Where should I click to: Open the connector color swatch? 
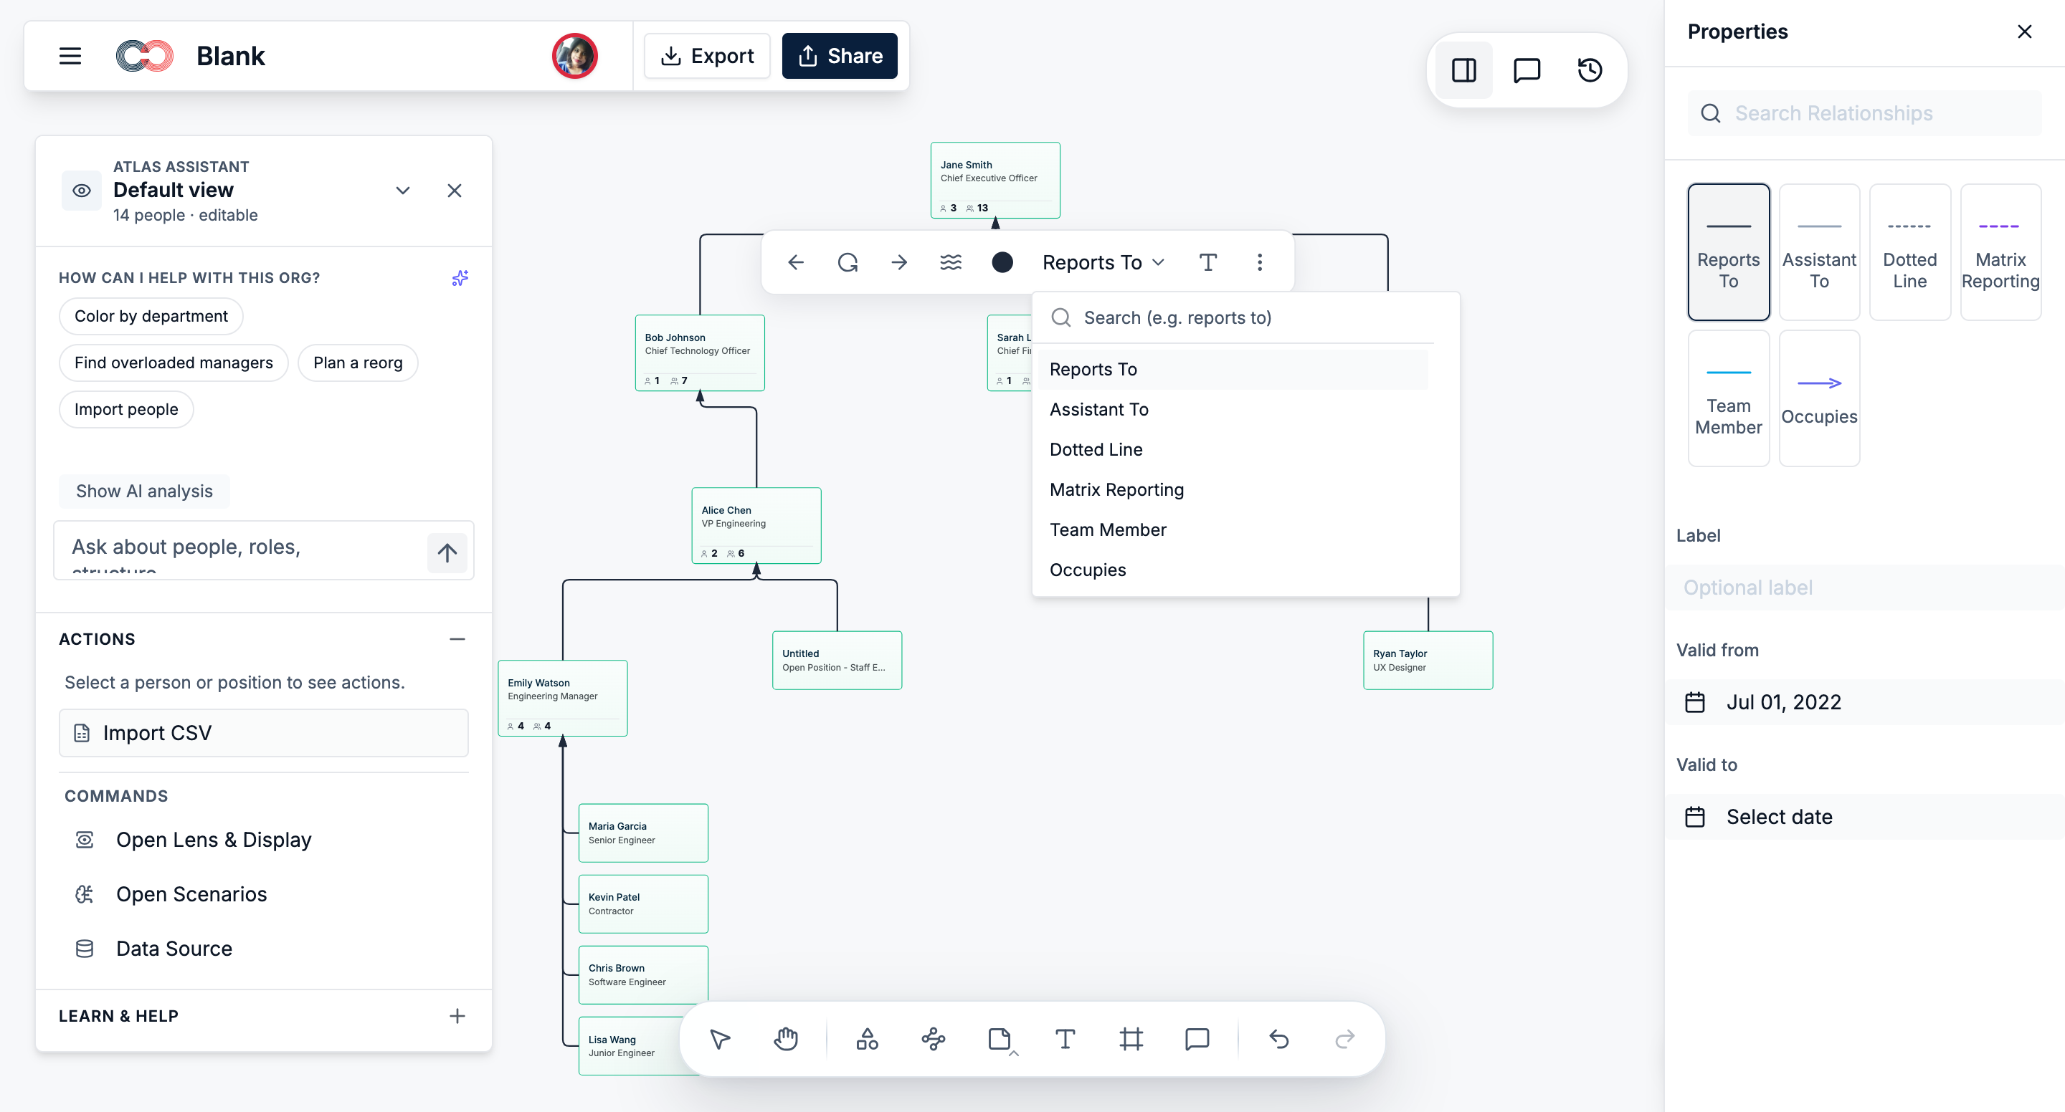pos(1002,263)
